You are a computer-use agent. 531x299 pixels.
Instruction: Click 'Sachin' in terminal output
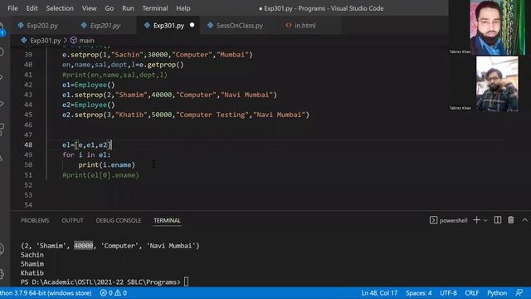(x=32, y=255)
